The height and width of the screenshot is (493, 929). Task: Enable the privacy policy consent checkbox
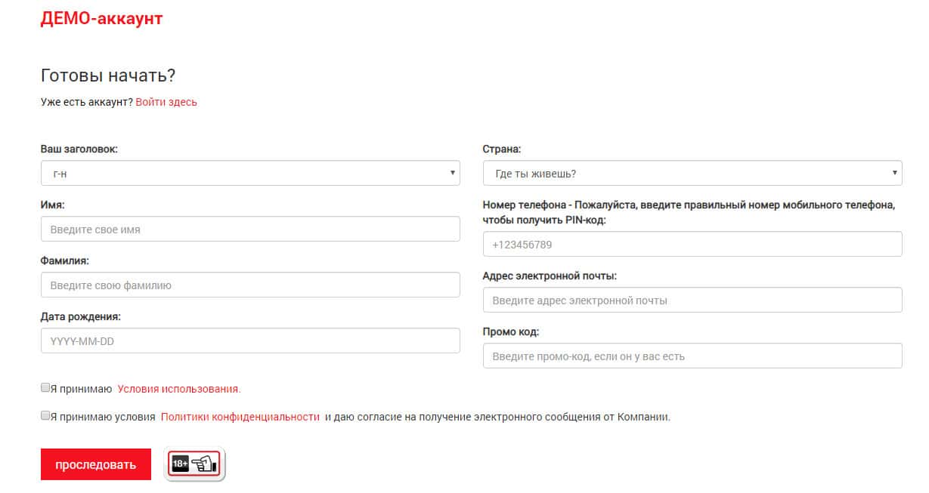pyautogui.click(x=45, y=415)
